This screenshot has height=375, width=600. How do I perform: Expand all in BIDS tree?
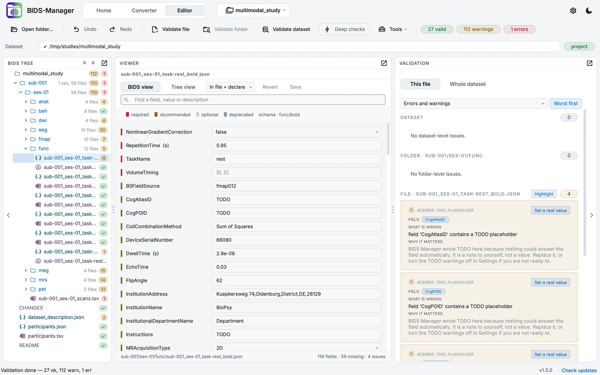coord(93,63)
